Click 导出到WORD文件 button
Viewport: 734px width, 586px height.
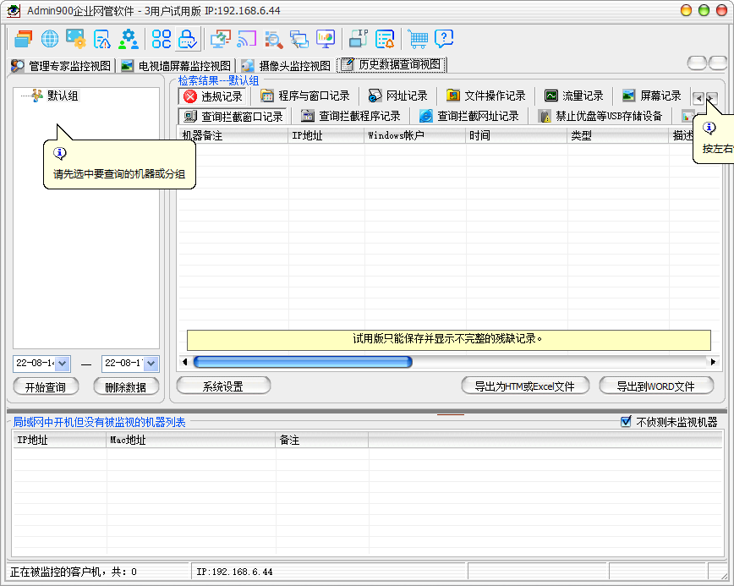coord(656,386)
